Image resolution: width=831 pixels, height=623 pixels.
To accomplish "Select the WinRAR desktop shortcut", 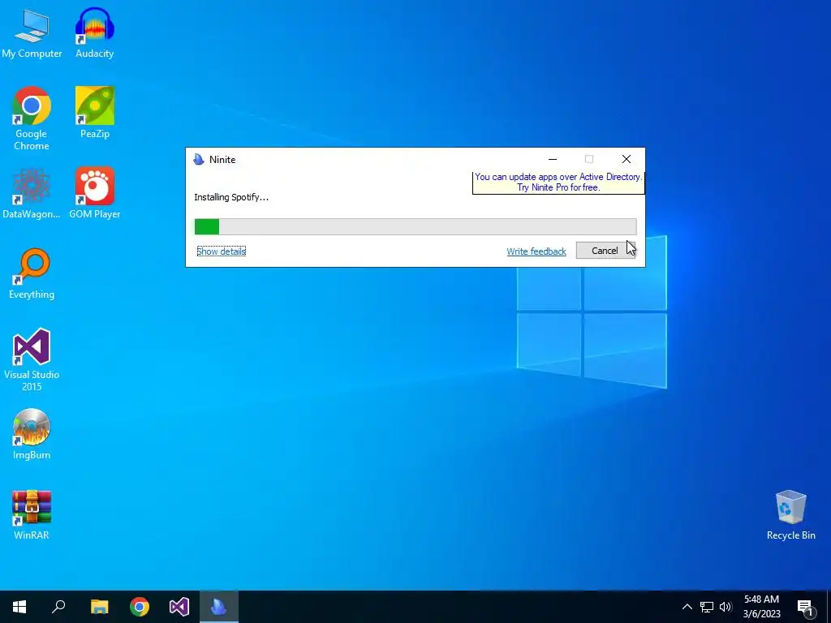I will (x=32, y=514).
